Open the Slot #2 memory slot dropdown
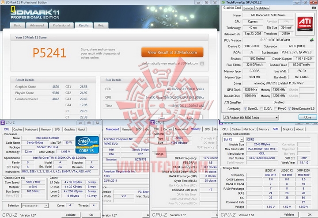 click(233, 139)
